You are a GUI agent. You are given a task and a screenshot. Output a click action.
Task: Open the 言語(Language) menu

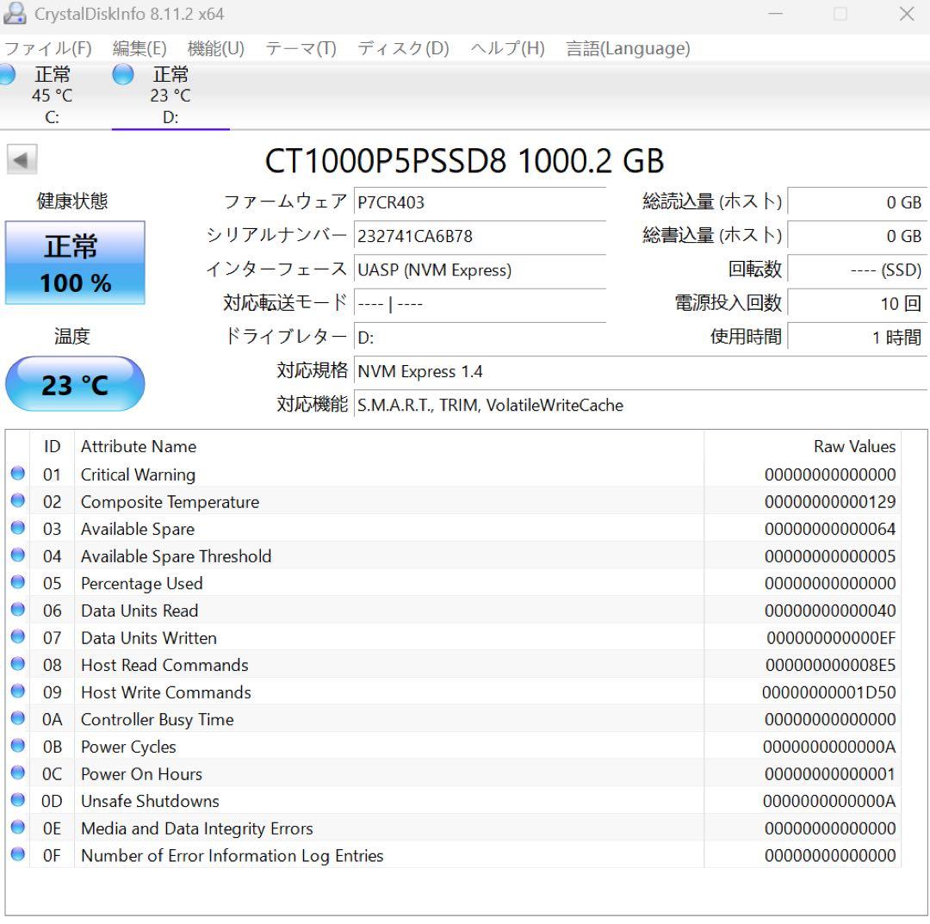coord(628,49)
